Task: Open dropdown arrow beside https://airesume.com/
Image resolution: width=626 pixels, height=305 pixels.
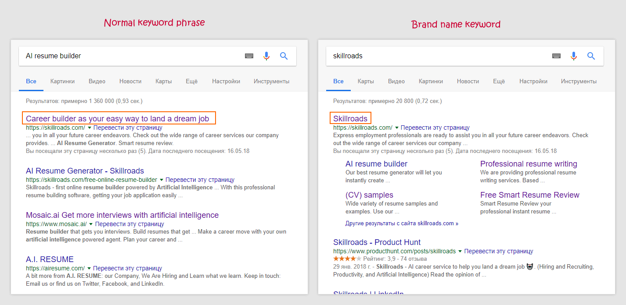Action: coord(89,268)
